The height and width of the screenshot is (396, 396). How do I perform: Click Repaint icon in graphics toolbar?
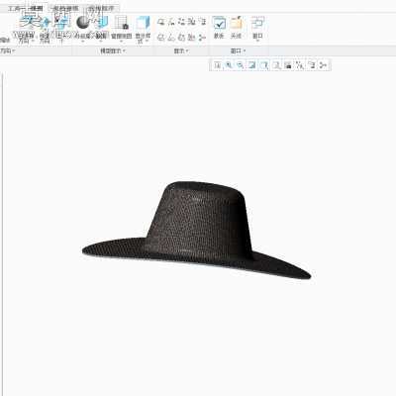[252, 65]
